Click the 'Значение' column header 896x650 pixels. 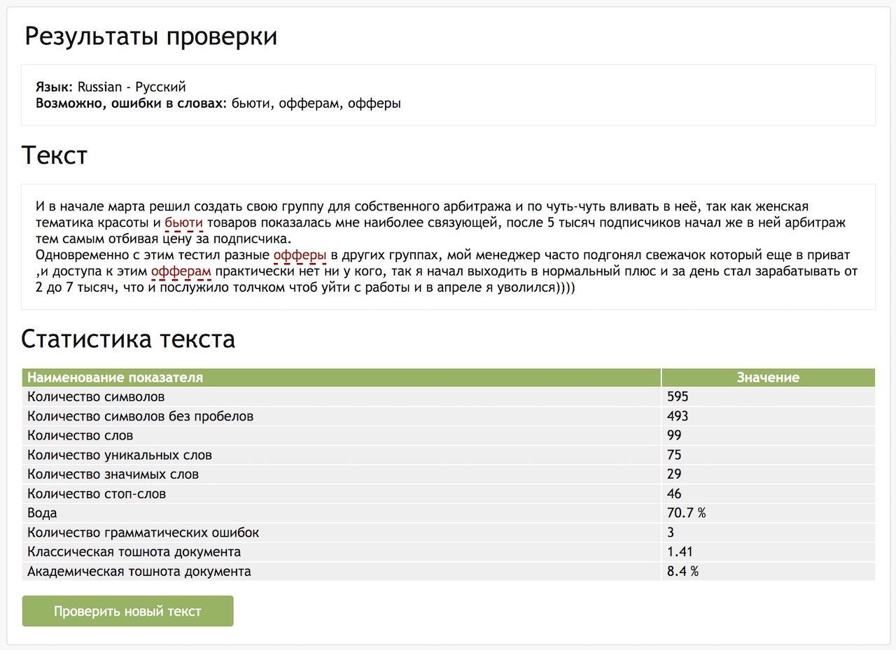[768, 378]
